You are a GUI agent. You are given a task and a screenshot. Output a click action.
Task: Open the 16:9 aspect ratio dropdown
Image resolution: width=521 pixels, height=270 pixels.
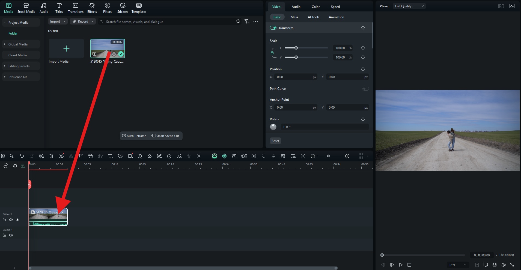(457, 265)
